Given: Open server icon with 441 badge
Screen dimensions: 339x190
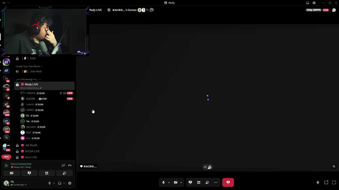Looking at the screenshot, I should click(x=6, y=147).
